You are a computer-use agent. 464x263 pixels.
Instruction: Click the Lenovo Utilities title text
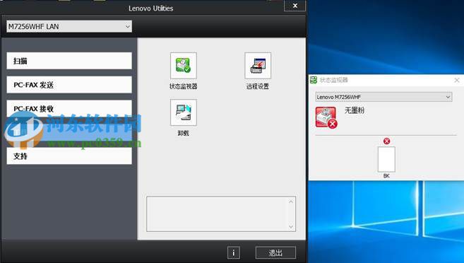[x=151, y=8]
